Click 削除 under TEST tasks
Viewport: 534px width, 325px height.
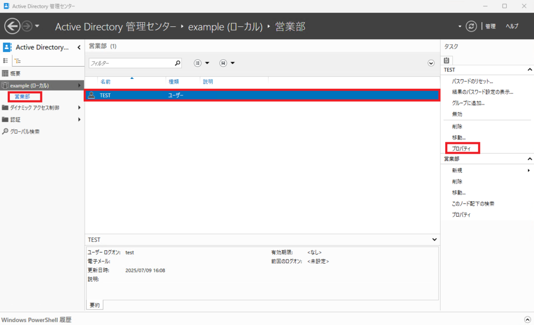(457, 126)
